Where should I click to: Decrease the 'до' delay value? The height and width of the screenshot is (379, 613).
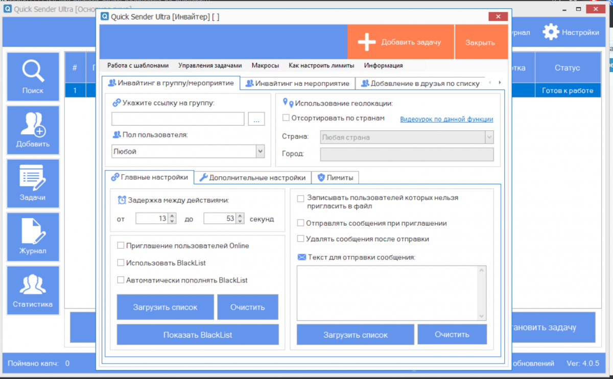pos(240,221)
